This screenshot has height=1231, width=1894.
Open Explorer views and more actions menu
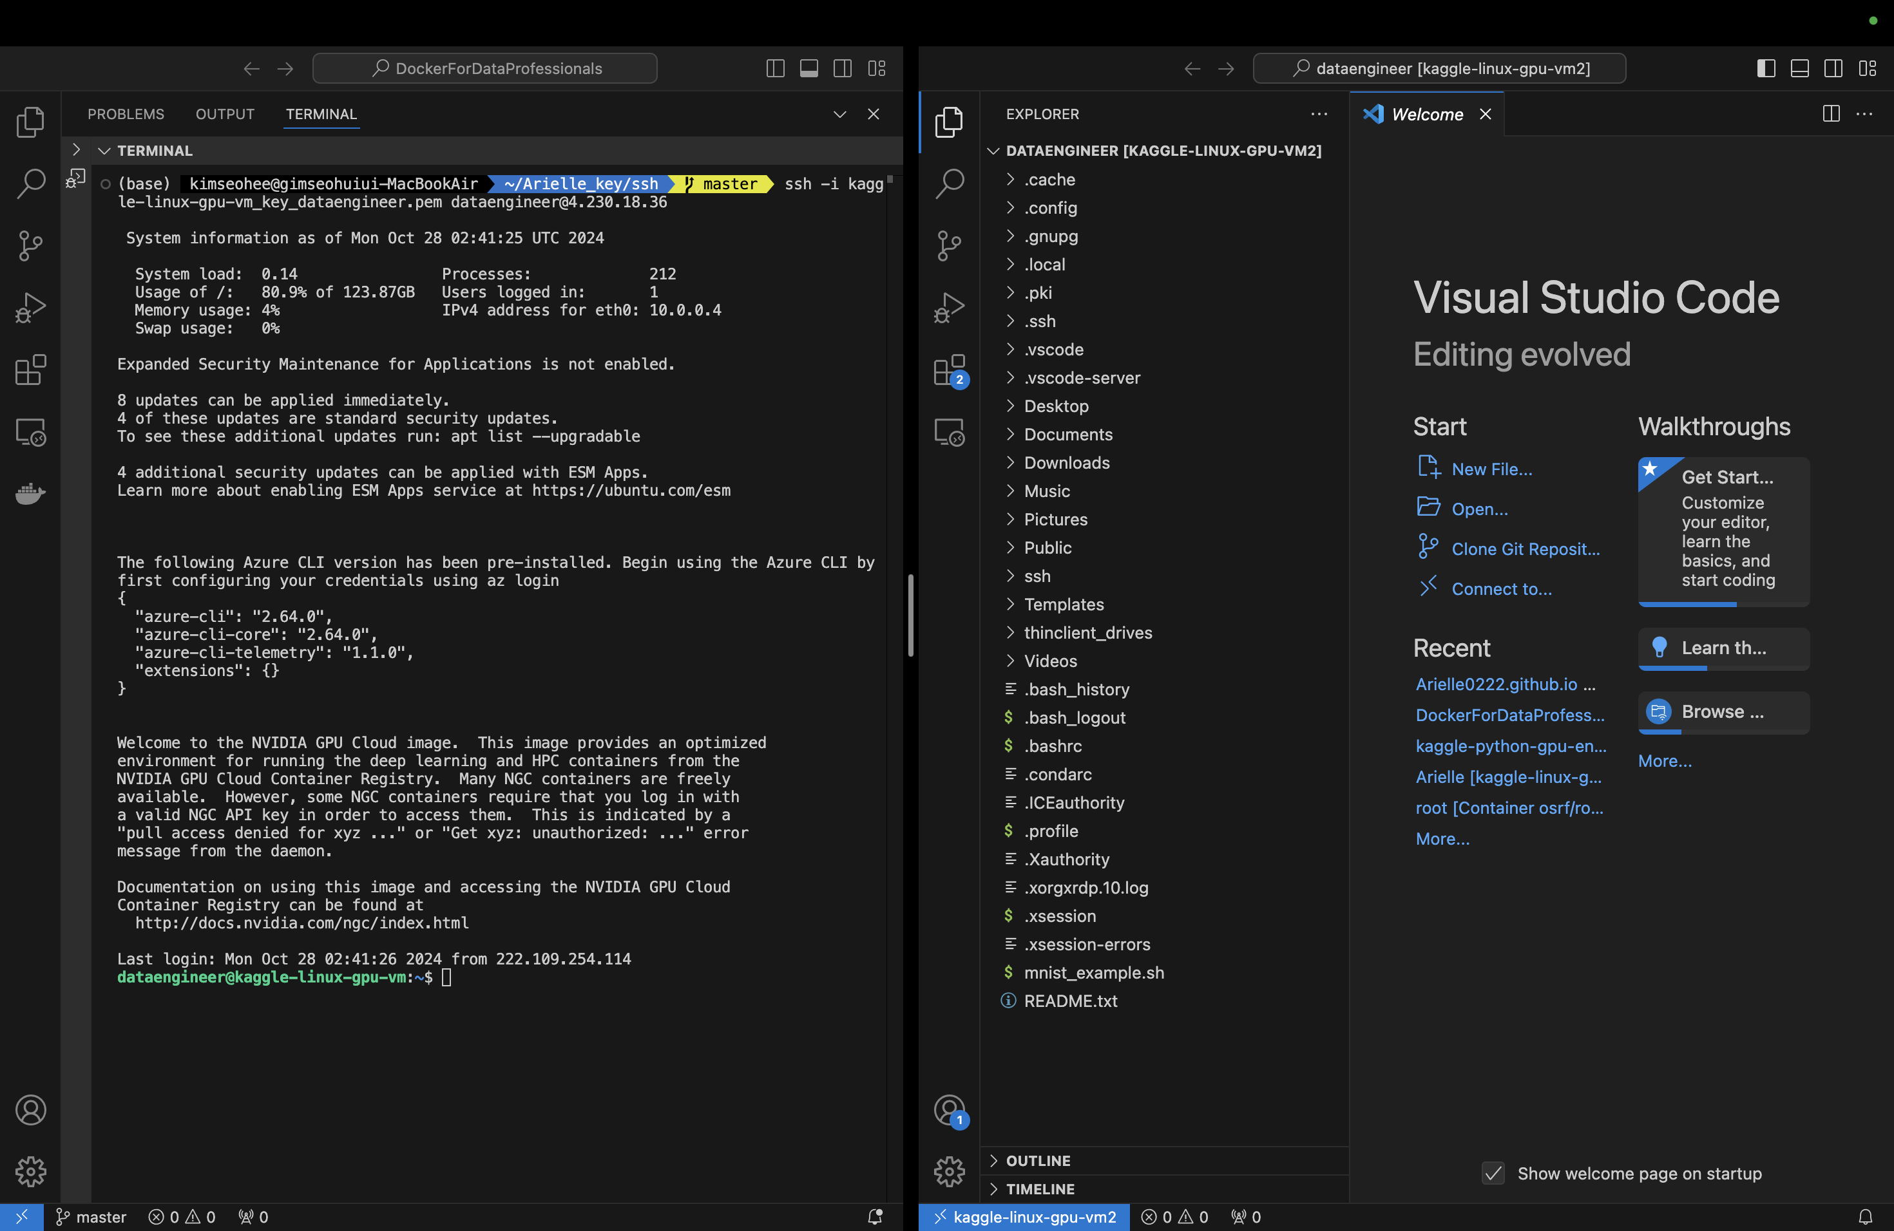(x=1319, y=114)
